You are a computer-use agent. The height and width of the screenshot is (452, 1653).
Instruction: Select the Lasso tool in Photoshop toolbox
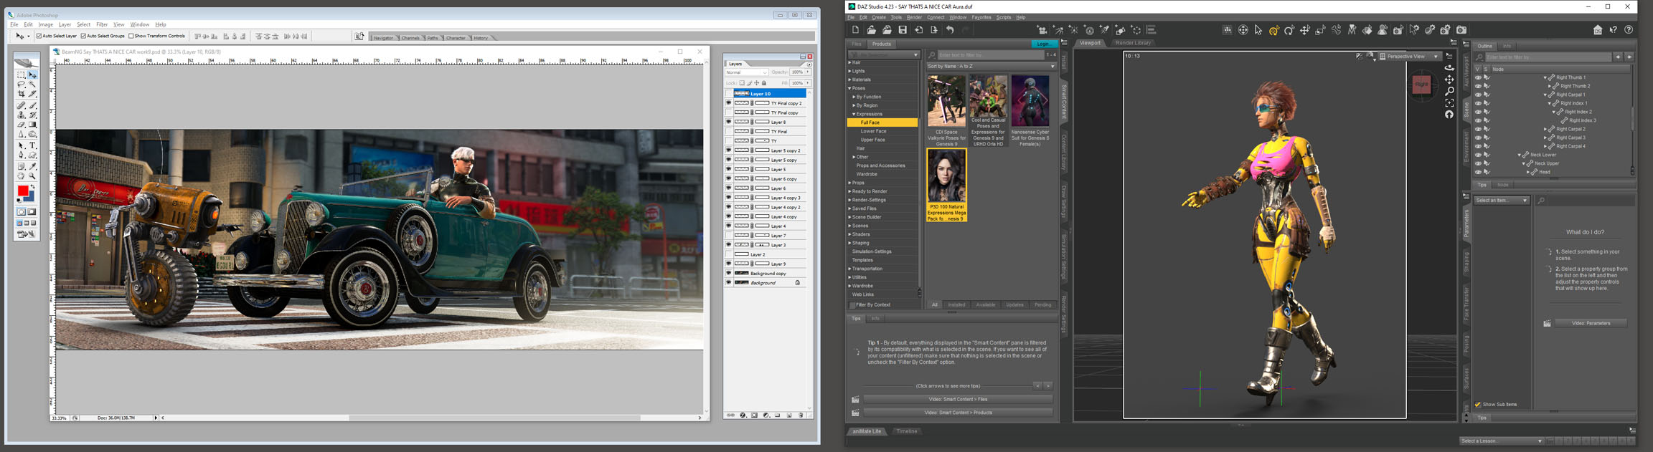(22, 84)
